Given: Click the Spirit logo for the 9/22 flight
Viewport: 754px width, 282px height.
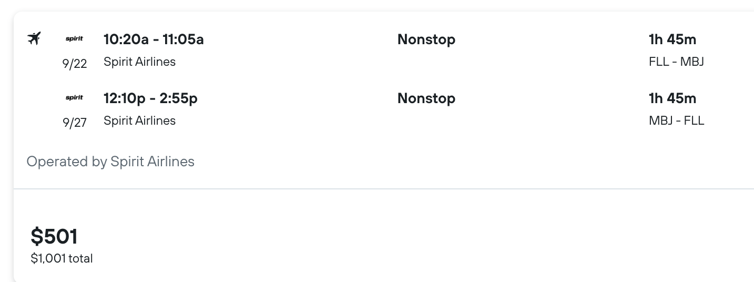Looking at the screenshot, I should tap(74, 39).
